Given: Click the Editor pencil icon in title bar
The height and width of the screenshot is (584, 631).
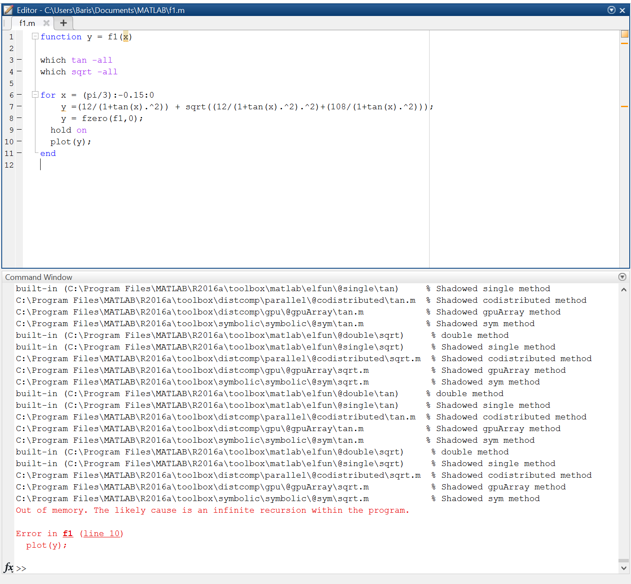Looking at the screenshot, I should 8,10.
